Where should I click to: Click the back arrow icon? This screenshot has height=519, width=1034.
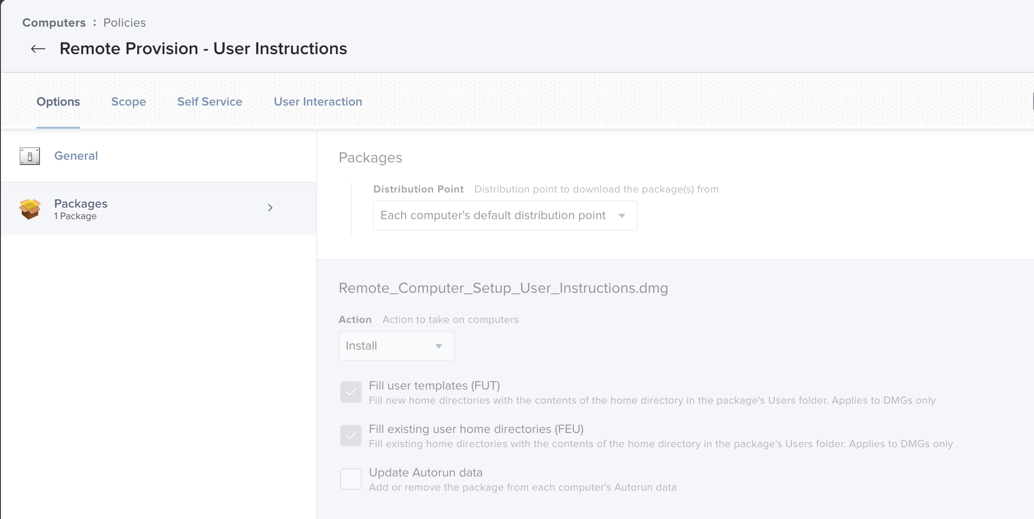click(x=38, y=49)
